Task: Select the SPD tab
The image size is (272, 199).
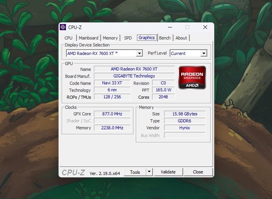Action: click(x=128, y=38)
